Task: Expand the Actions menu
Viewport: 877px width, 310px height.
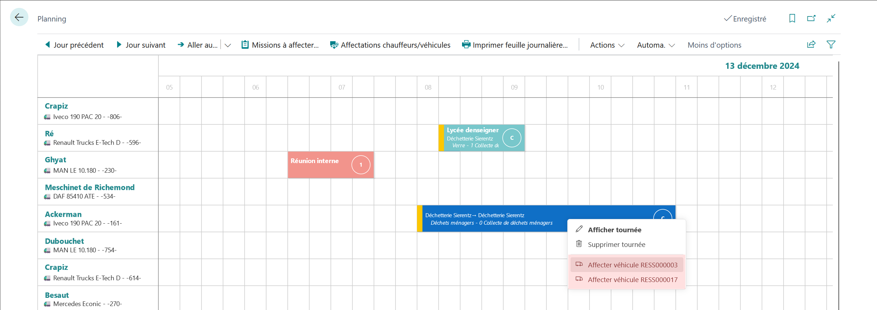Action: 607,45
